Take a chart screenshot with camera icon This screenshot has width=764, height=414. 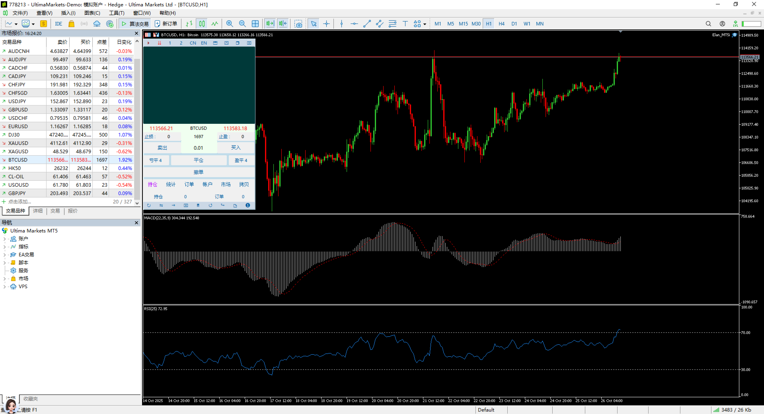click(x=298, y=24)
